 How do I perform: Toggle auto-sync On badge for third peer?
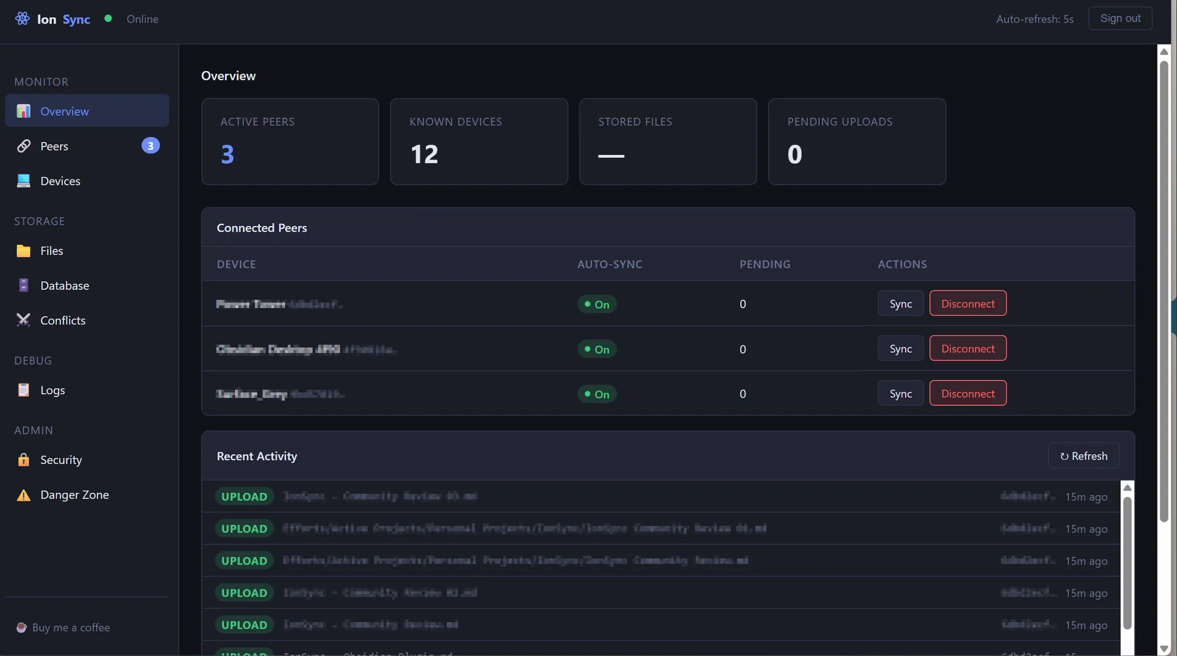pos(597,393)
